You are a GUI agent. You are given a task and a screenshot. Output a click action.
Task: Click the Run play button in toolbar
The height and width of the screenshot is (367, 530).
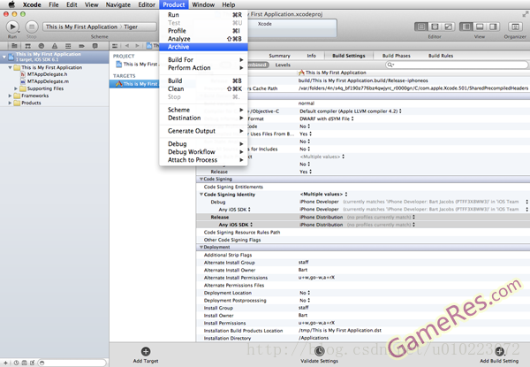tap(12, 27)
